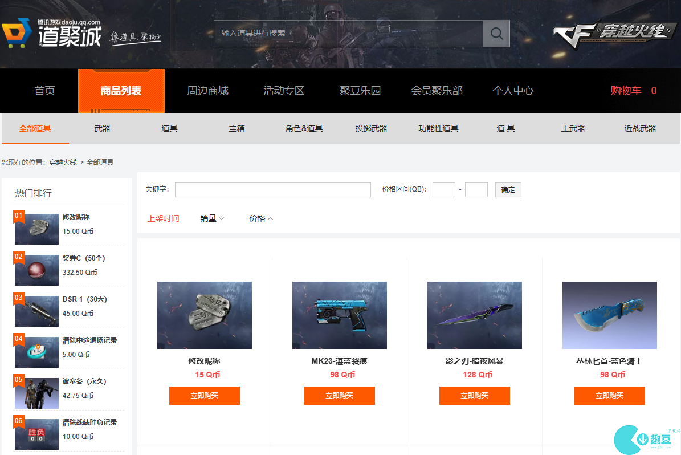The width and height of the screenshot is (681, 455).
Task: Buy 影之刃-暗夜风暴 with 立即购买
Action: tap(475, 396)
